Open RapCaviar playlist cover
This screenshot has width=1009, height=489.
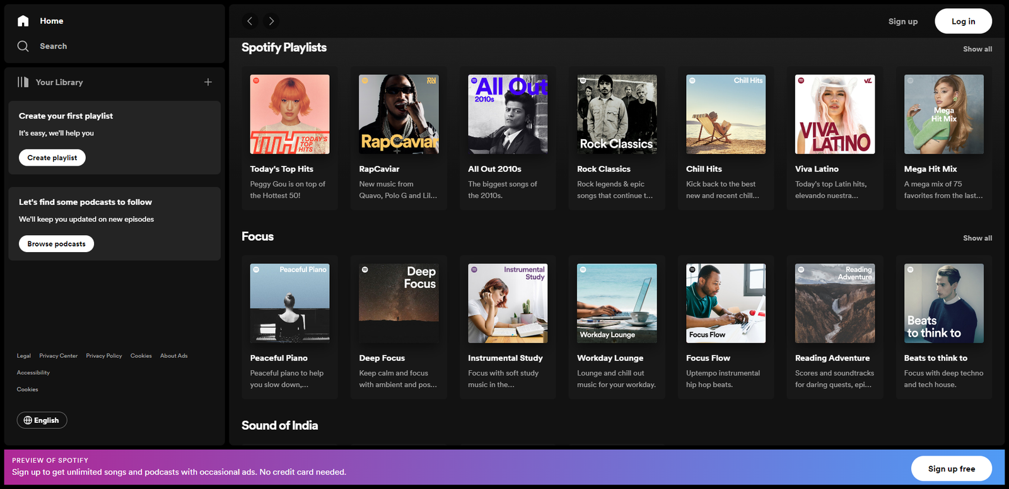pyautogui.click(x=399, y=114)
